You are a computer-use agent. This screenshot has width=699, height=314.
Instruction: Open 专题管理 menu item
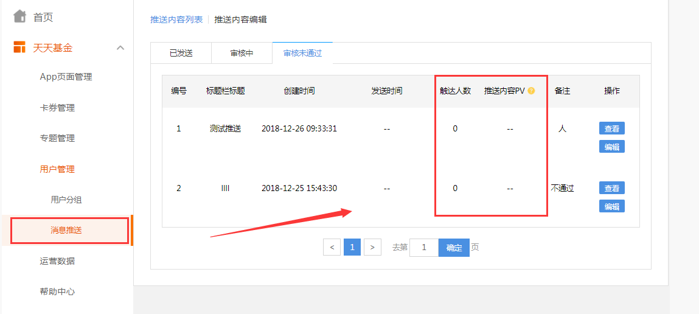pos(57,138)
